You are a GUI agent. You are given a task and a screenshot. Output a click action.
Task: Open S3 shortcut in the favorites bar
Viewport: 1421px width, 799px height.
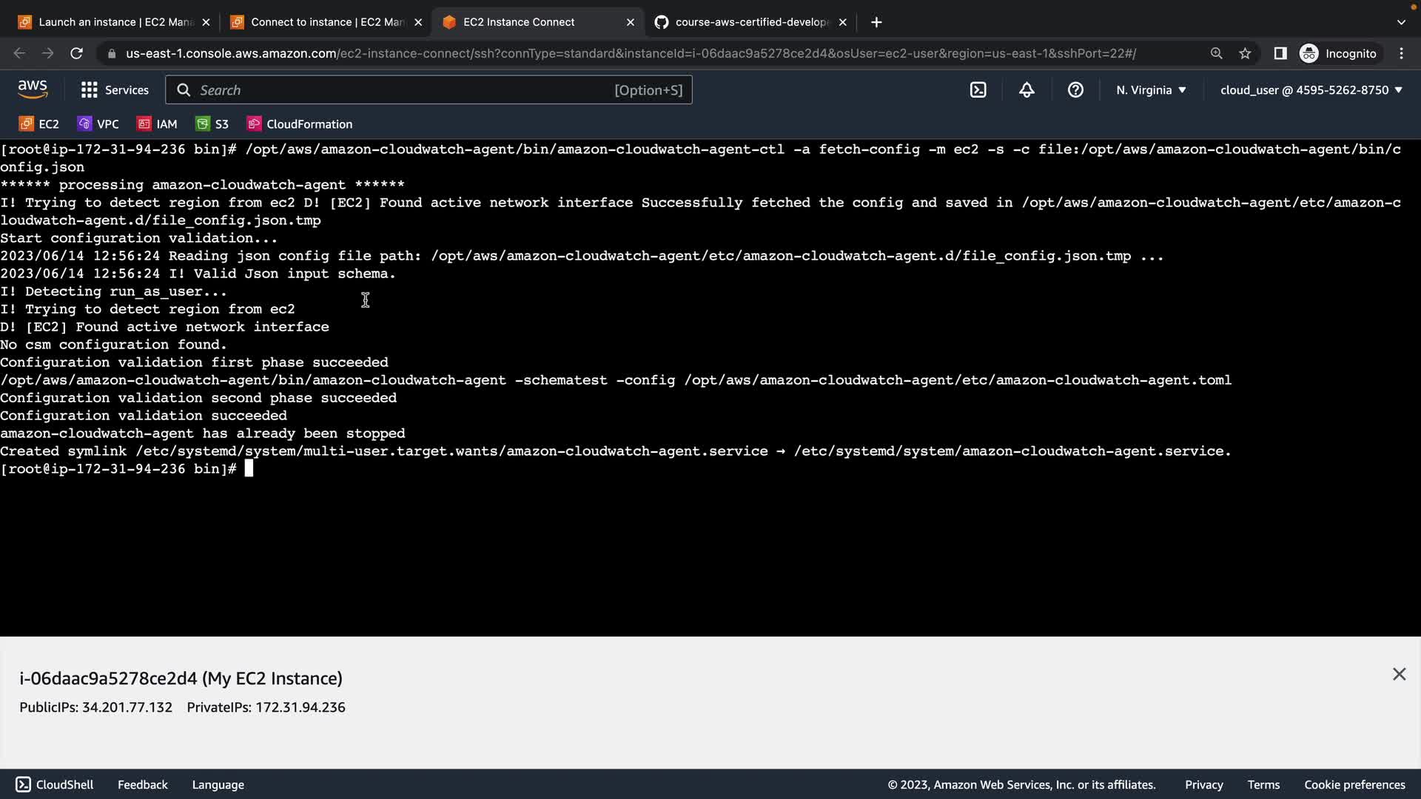pyautogui.click(x=212, y=124)
